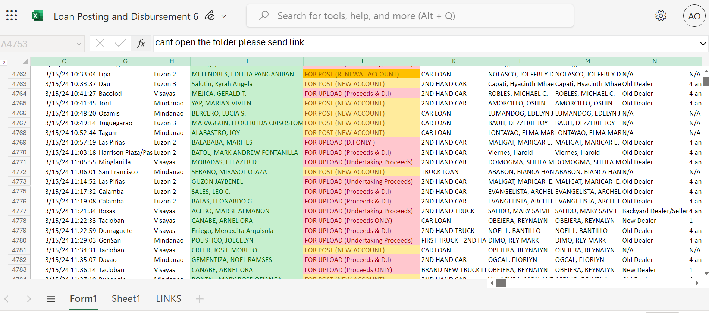Click cell FOR UPLOAD (Proceeds ONLY) row 4778
This screenshot has height=313, width=709.
362,221
